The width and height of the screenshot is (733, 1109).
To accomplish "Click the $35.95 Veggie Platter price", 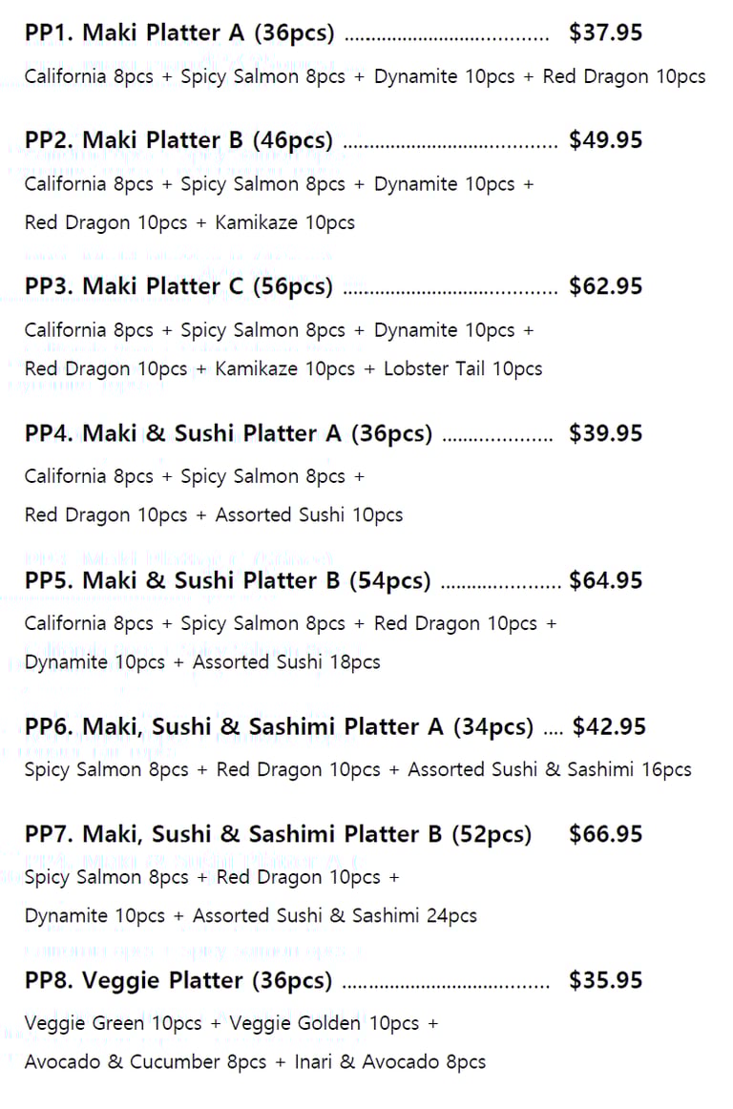I will (605, 981).
